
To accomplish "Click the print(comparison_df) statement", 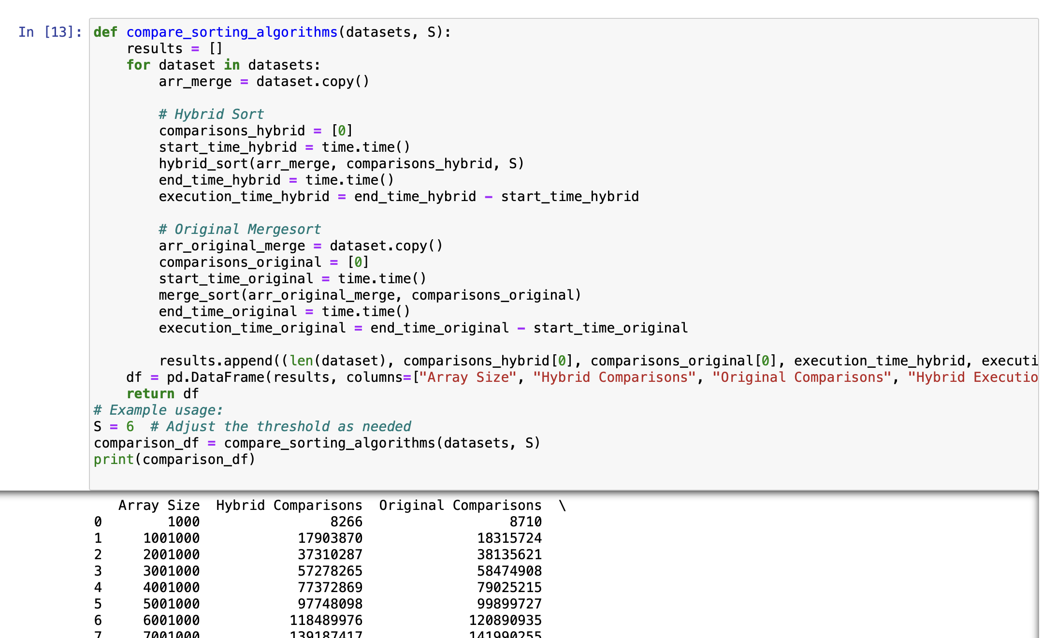I will 175,459.
